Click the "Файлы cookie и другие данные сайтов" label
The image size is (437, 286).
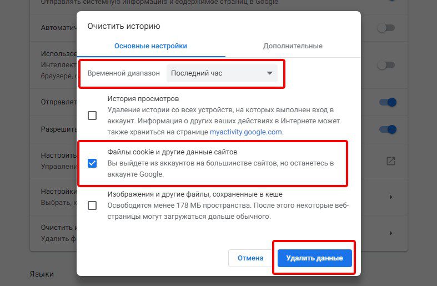coord(173,152)
